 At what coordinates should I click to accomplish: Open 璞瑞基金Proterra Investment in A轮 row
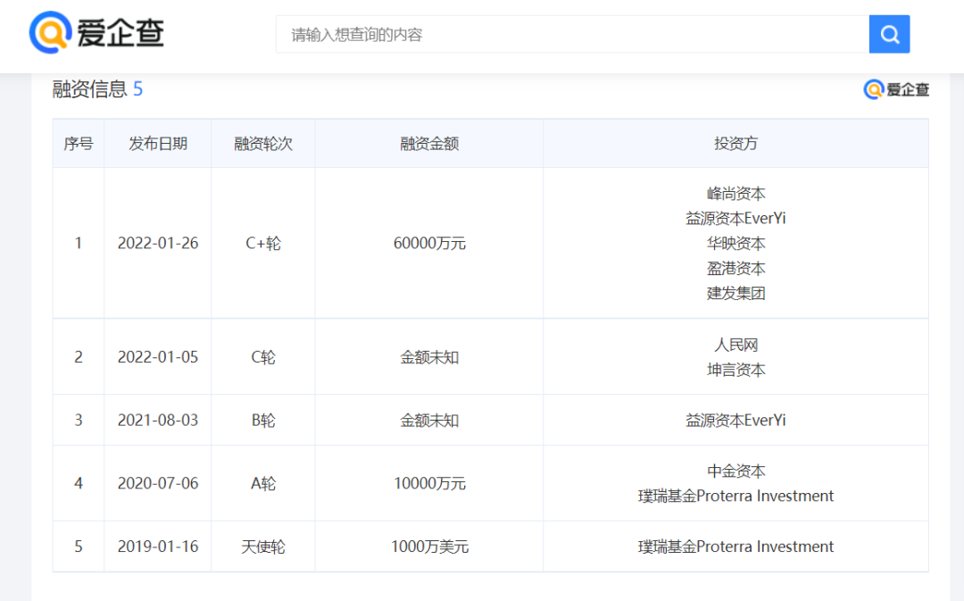pyautogui.click(x=735, y=497)
